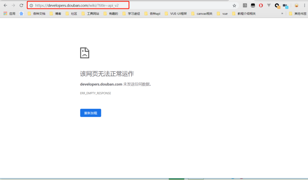Open the vue bookmark folder
Screen dimensions: 308x180
point(222,14)
